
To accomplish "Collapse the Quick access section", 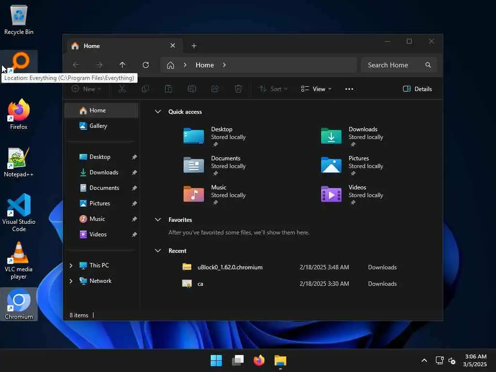I will (158, 112).
